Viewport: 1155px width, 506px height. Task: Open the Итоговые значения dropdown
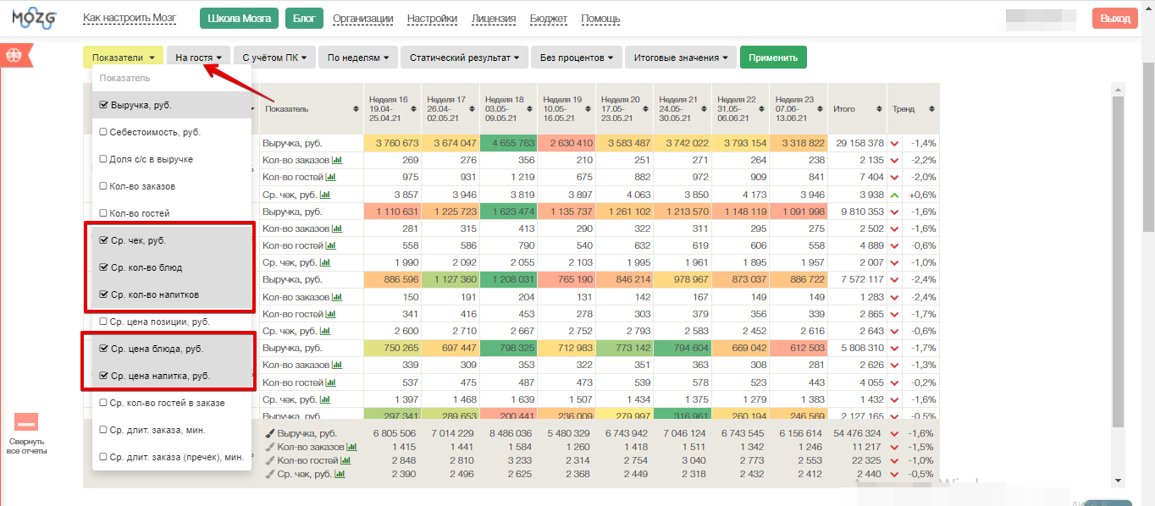click(680, 58)
